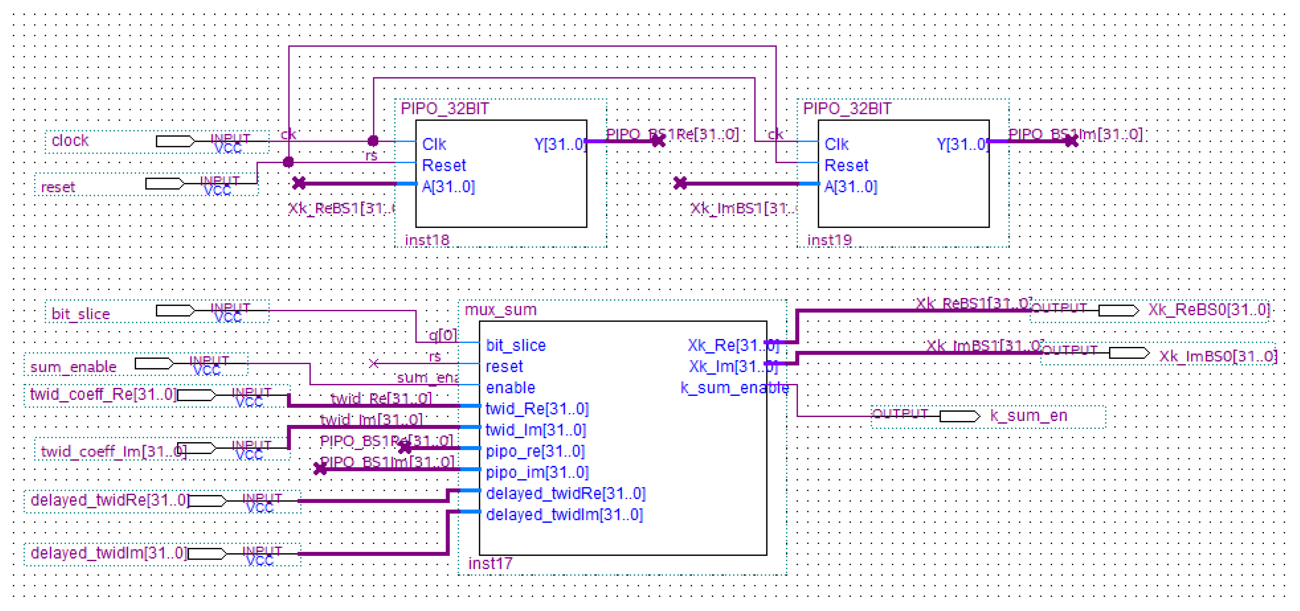Select the Xk_ImBS0[31..0] output pin symbol
1300x611 pixels.
[x=1129, y=353]
